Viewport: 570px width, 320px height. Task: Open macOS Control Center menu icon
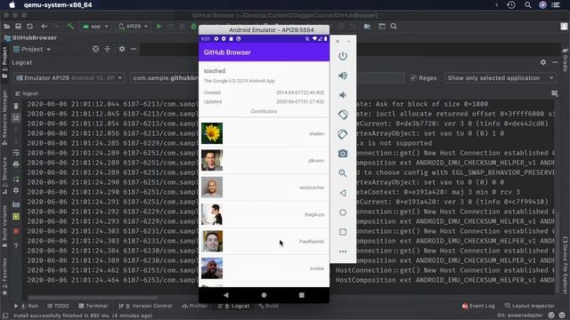[x=556, y=4]
